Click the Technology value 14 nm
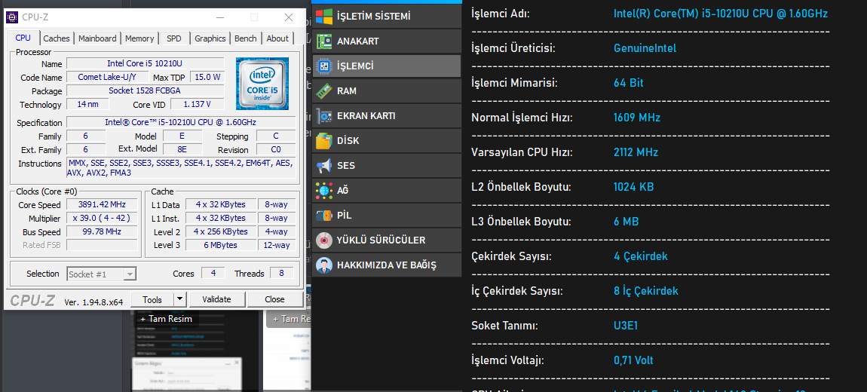Image resolution: width=867 pixels, height=392 pixels. pos(87,104)
